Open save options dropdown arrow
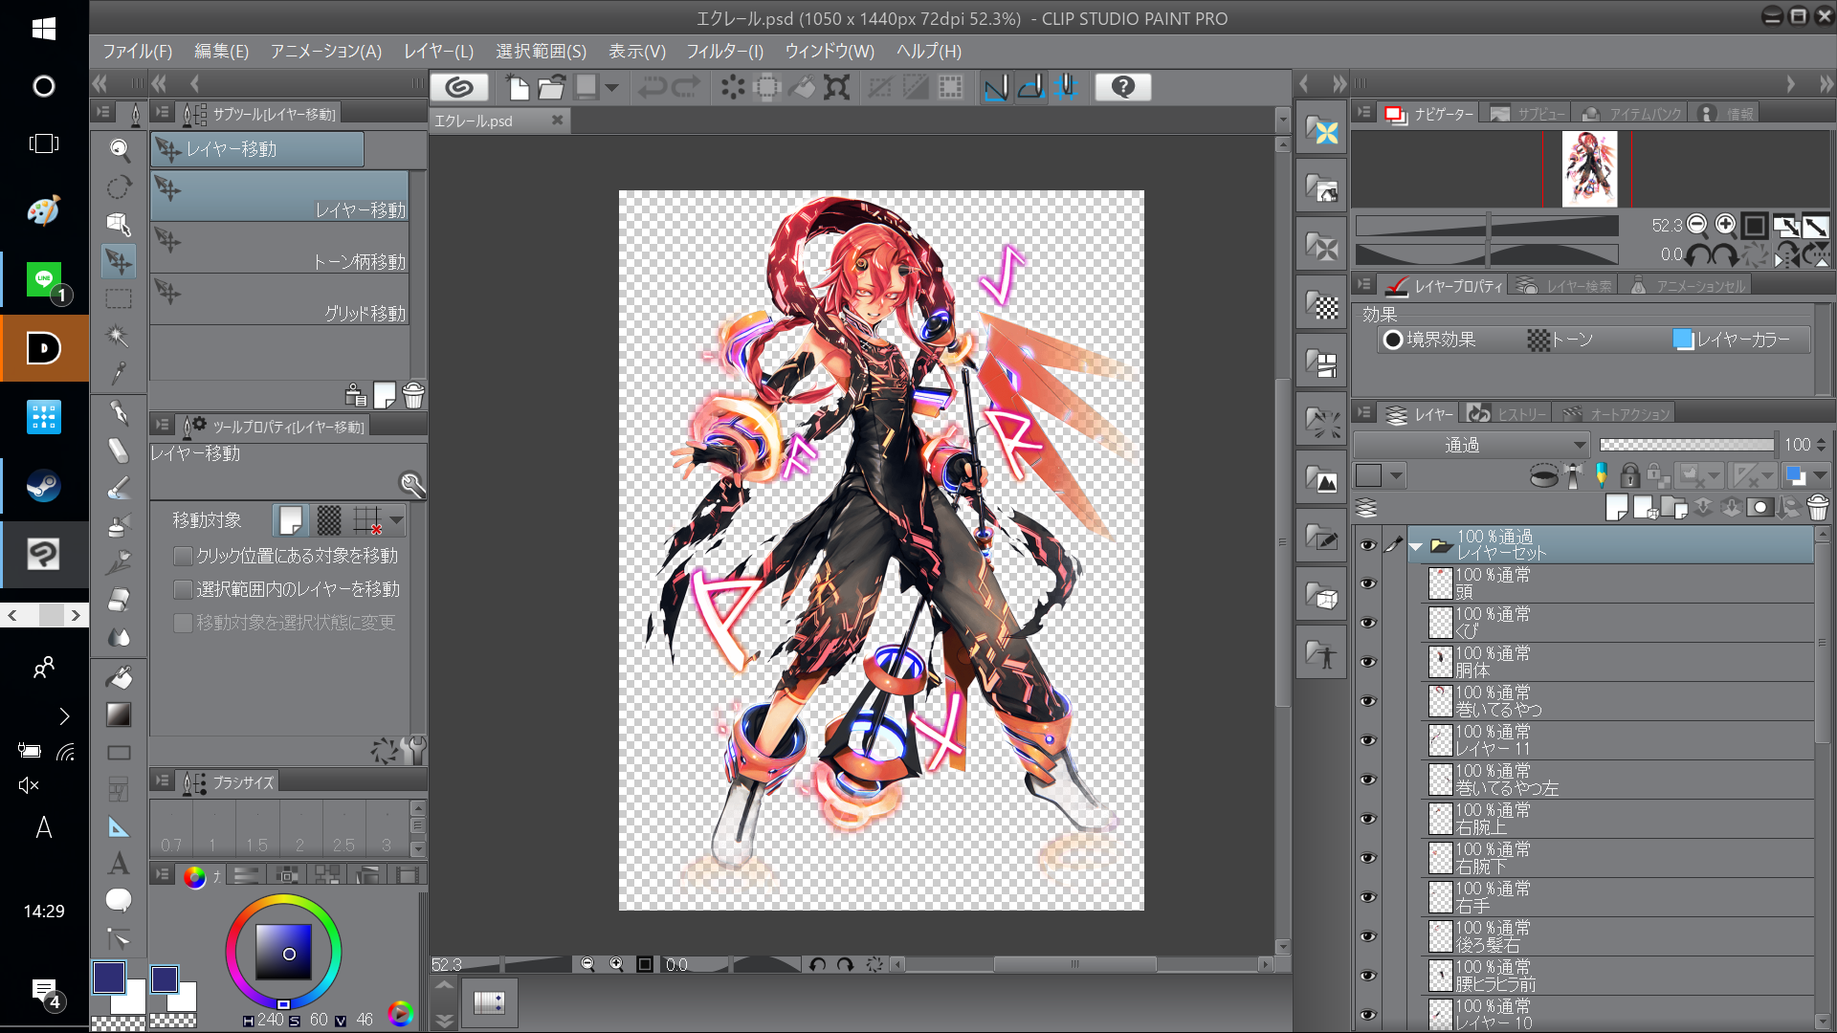Viewport: 1837px width, 1033px height. click(611, 88)
